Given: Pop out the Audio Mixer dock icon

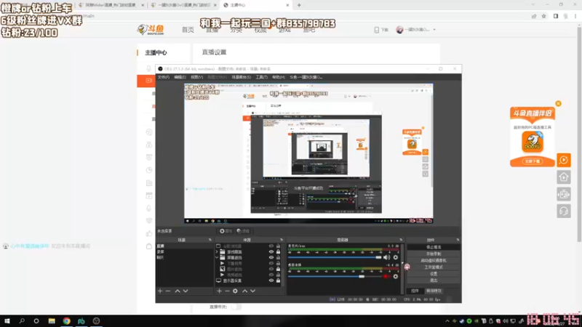Looking at the screenshot, I should coord(401,240).
